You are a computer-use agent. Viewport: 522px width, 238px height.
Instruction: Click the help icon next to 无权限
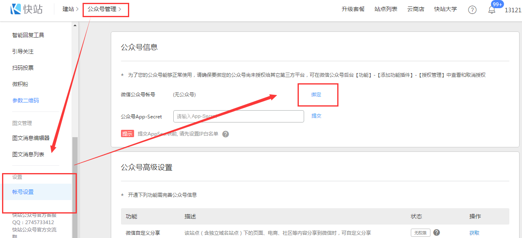tap(437, 232)
